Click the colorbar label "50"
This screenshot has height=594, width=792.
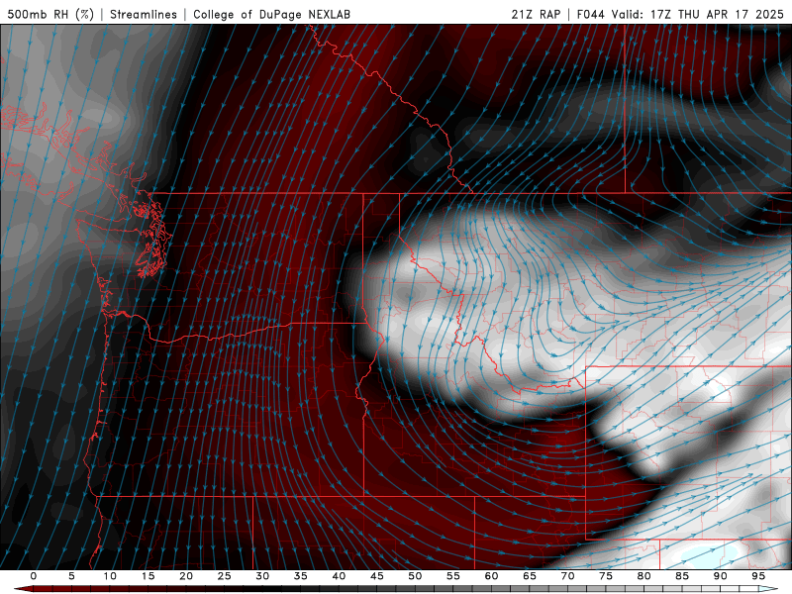click(x=415, y=576)
